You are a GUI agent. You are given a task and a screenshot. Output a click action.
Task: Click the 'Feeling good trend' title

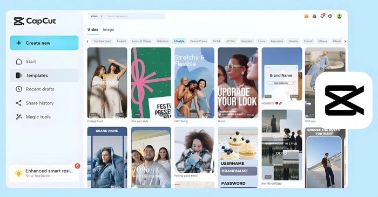[x=186, y=175]
